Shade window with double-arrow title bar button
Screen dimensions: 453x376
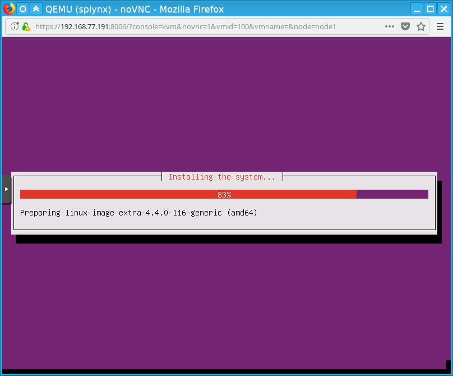click(x=36, y=9)
